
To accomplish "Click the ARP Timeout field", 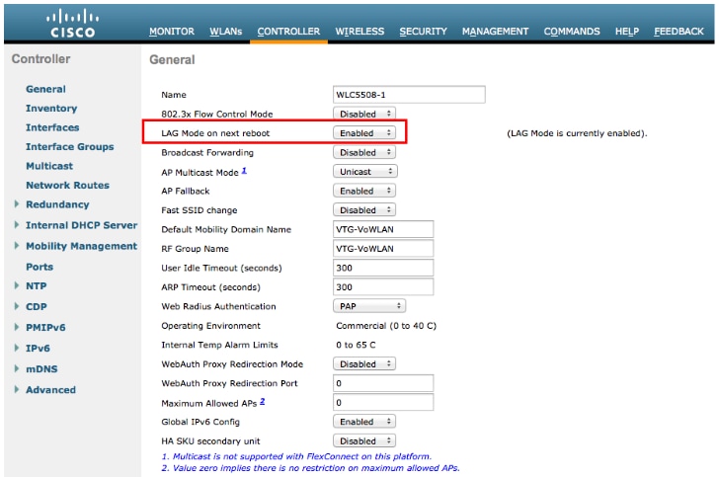I will [x=383, y=287].
